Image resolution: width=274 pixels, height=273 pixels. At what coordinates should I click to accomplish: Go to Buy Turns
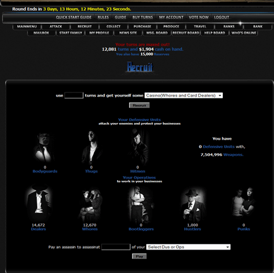(143, 17)
